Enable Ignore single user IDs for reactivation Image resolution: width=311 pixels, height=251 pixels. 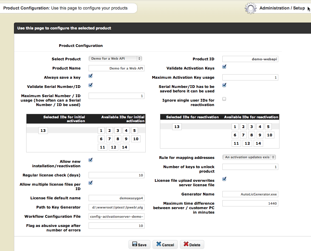[224, 99]
